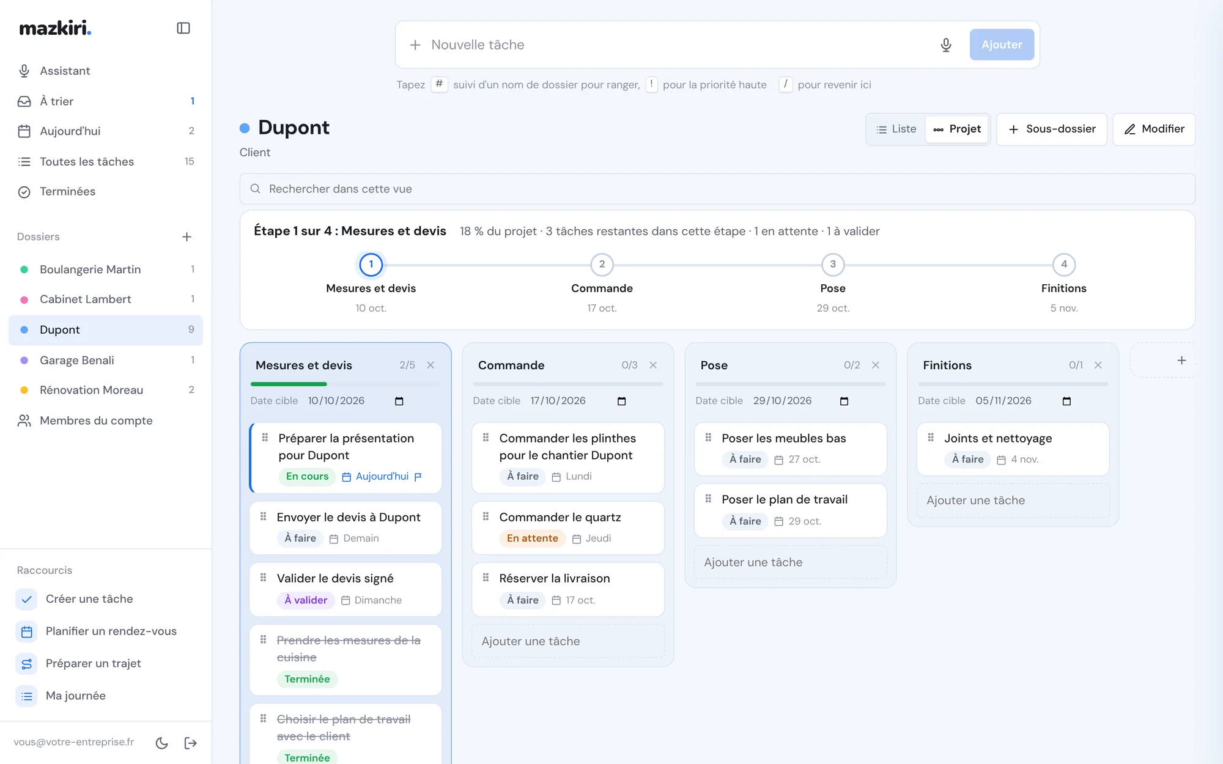This screenshot has width=1223, height=764.
Task: Click the Nouvelle tâche input field
Action: pos(679,45)
